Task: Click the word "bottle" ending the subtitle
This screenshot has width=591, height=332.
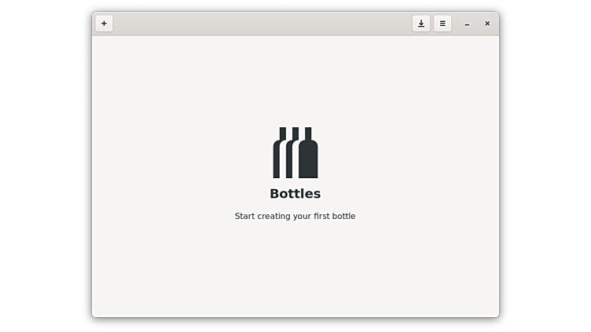Action: pyautogui.click(x=343, y=216)
